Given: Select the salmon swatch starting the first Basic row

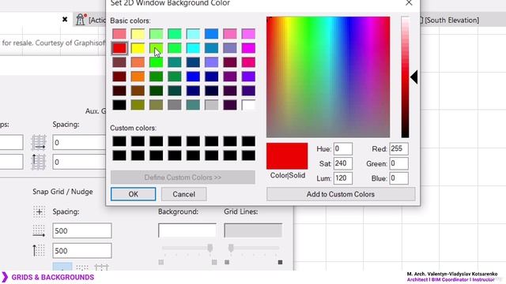Looking at the screenshot, I should pyautogui.click(x=119, y=34).
